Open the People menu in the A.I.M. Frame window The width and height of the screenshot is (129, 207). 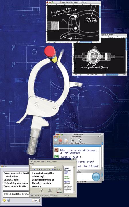(x=43, y=161)
